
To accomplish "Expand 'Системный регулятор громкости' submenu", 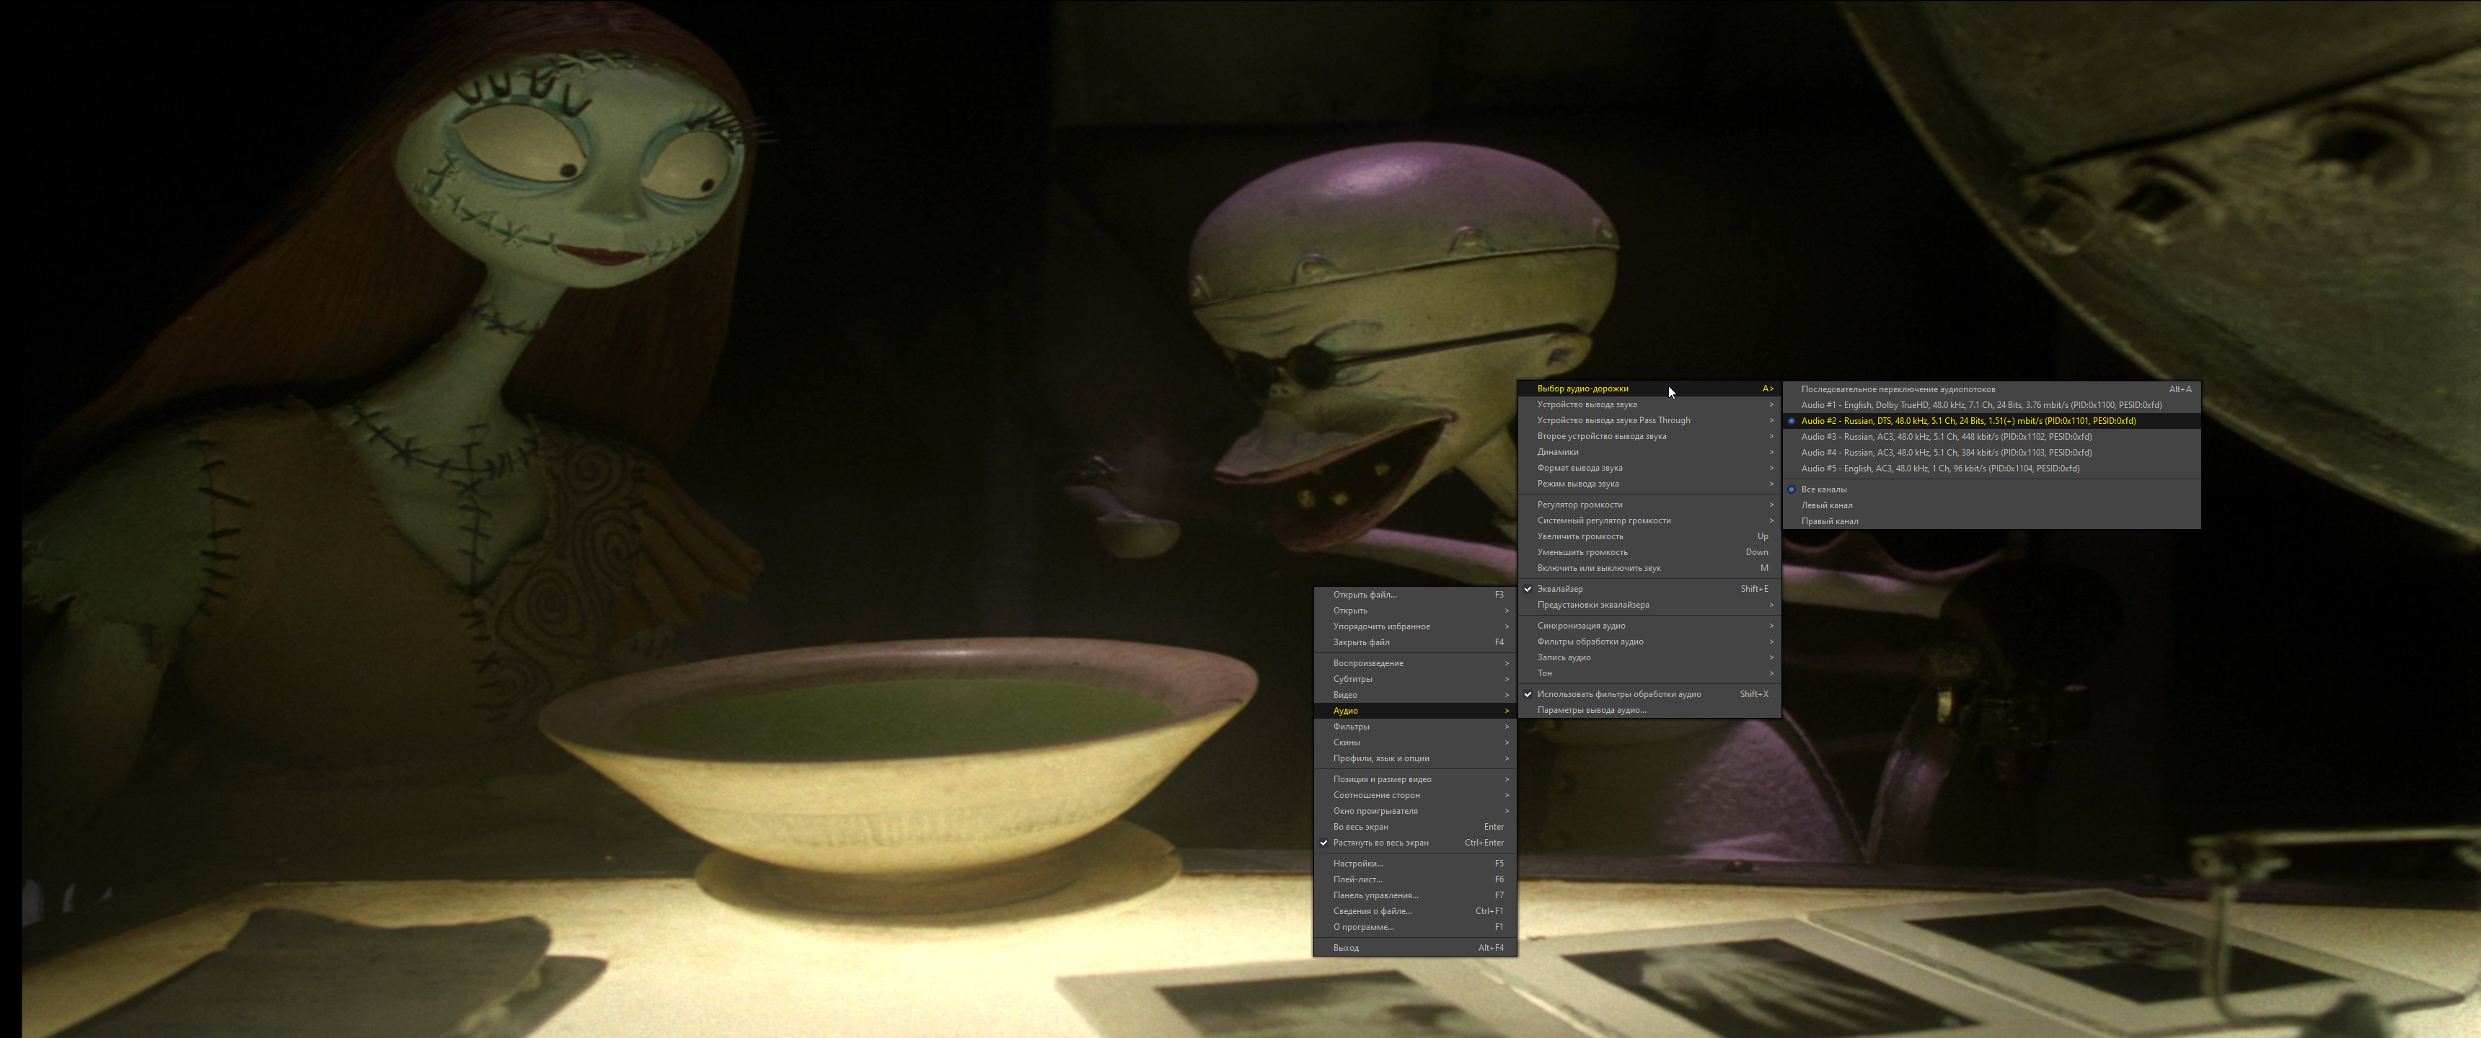I will tap(1649, 521).
